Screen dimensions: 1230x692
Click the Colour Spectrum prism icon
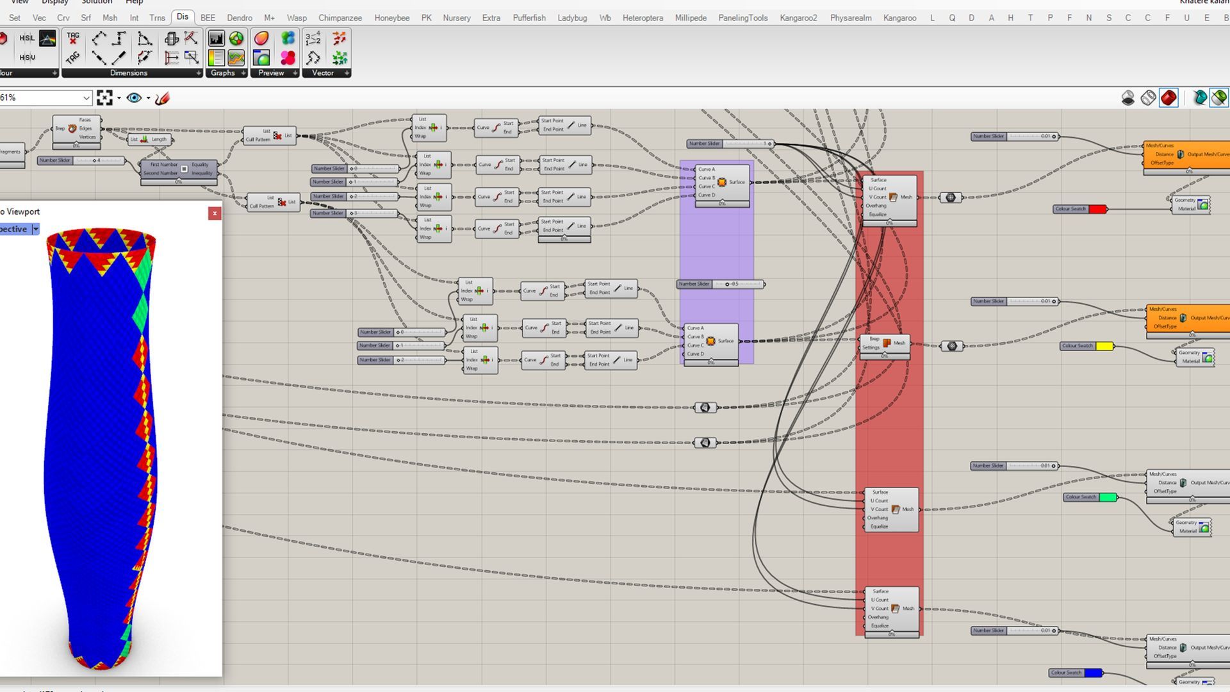(x=48, y=39)
